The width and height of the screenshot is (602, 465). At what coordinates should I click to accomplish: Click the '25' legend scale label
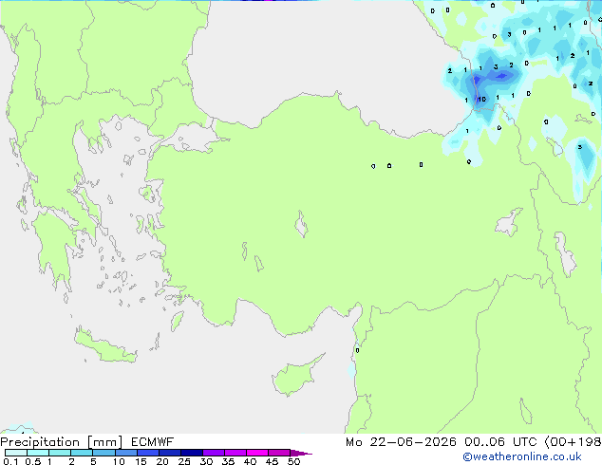[184, 461]
